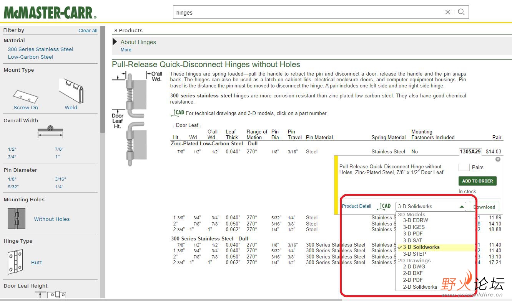This screenshot has height=301, width=512.
Task: Click the Pull-Release Quick-Disconnect Hinges heading
Action: pos(206,64)
